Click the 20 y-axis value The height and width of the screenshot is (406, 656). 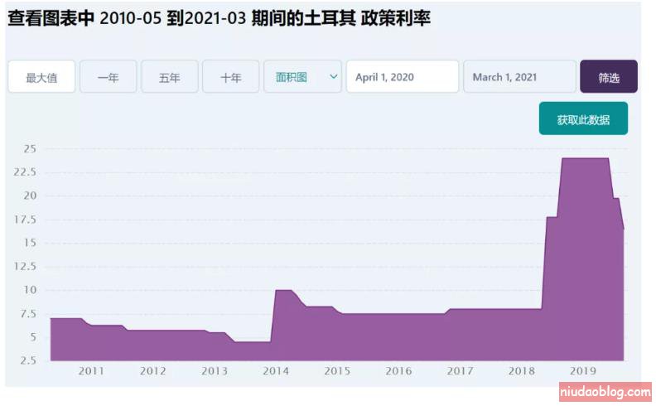30,196
